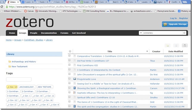
Task: Sort by the Title column sort arrow
Action: tap(147, 51)
